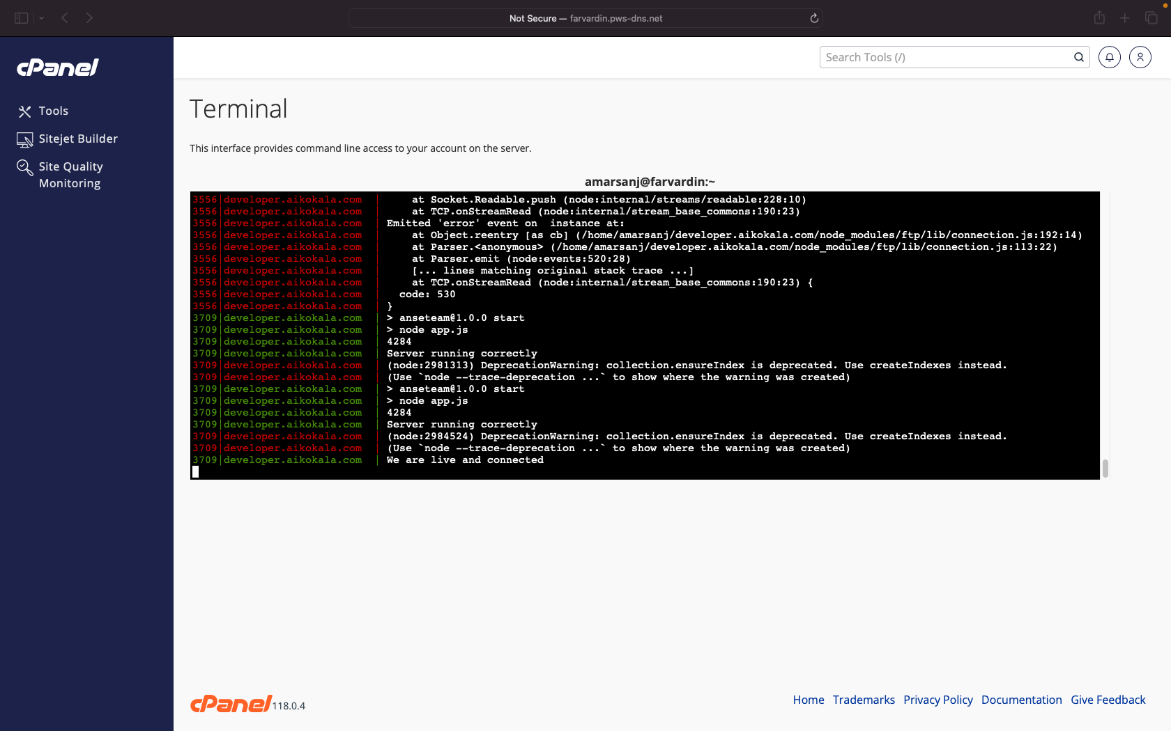The width and height of the screenshot is (1171, 731).
Task: Click the browser share icon
Action: (1099, 18)
